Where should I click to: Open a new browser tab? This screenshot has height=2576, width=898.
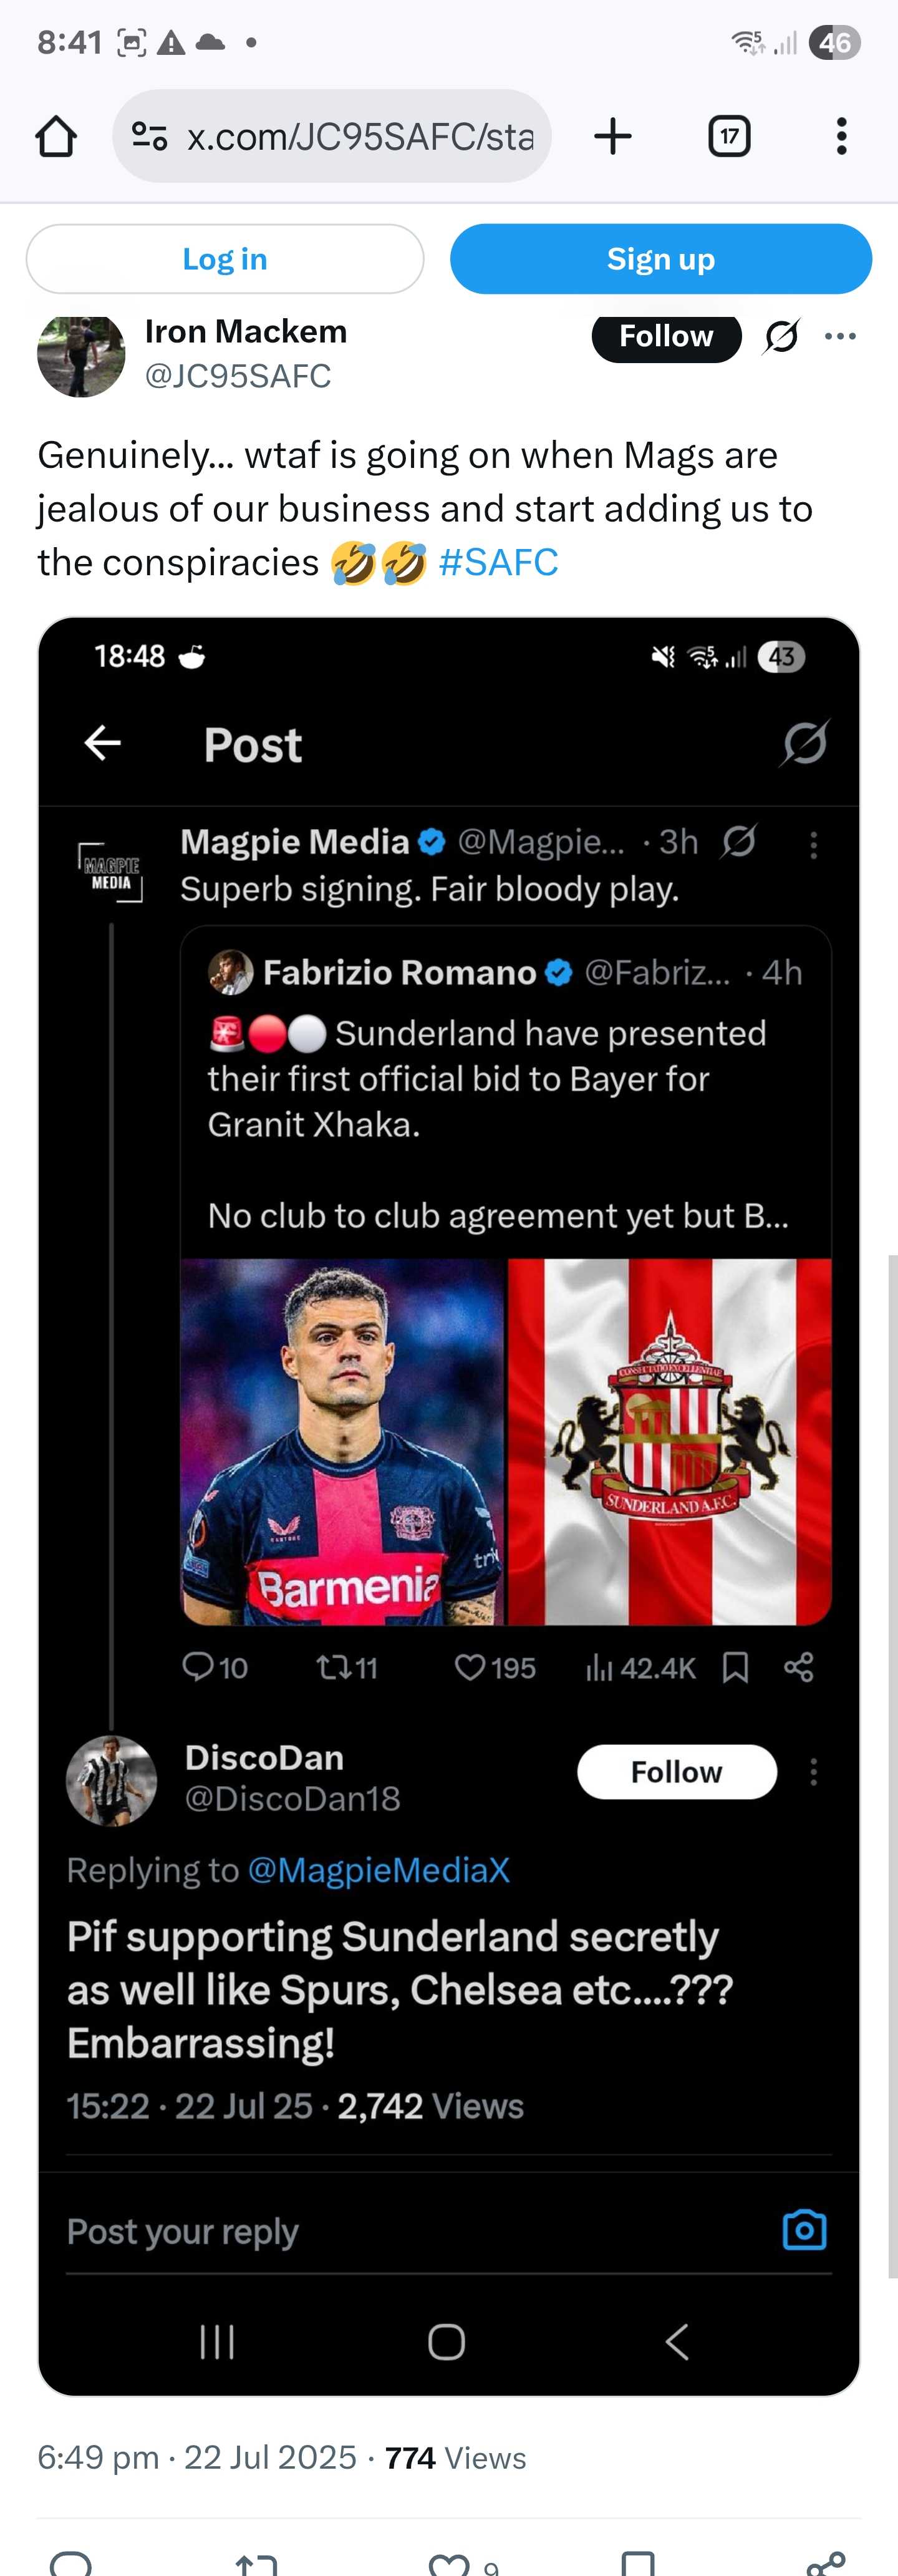coord(612,136)
